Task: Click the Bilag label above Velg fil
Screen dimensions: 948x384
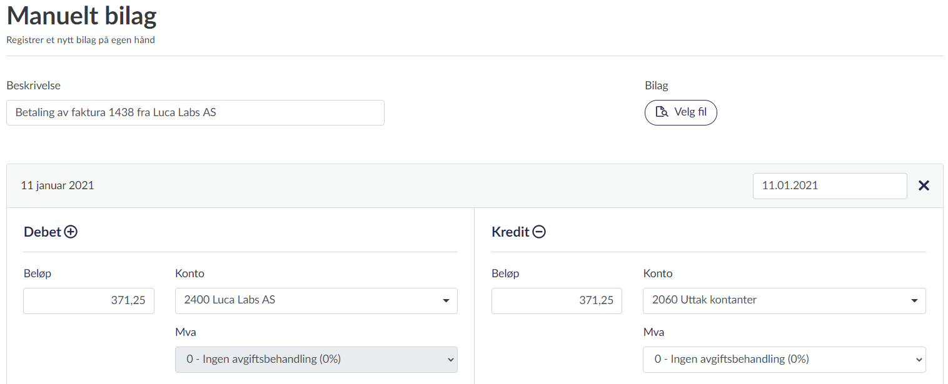Action: (x=657, y=86)
